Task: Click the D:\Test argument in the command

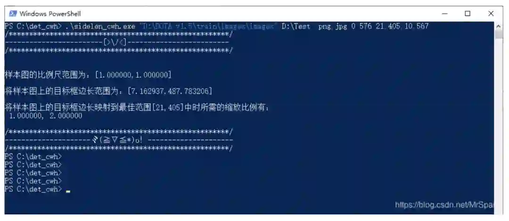Action: pyautogui.click(x=296, y=26)
